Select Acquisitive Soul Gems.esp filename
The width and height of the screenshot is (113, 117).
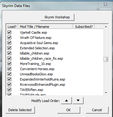point(39,43)
